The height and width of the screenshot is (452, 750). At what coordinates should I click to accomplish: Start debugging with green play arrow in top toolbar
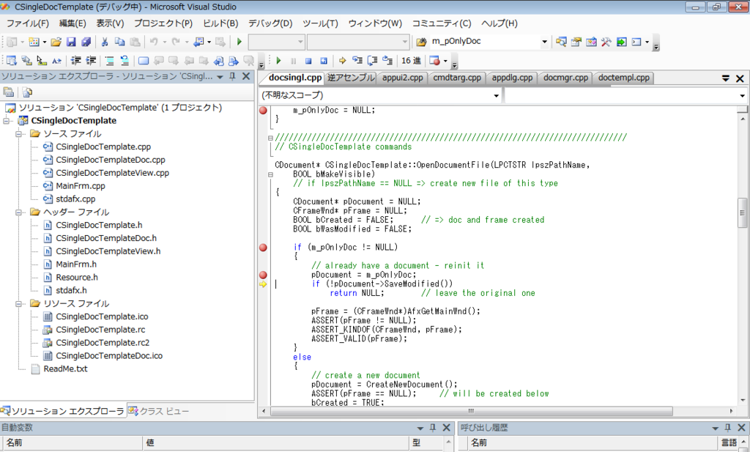click(x=240, y=42)
